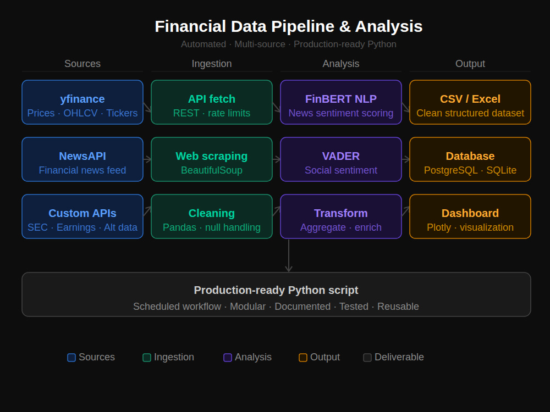Click the blue Sources legend swatch

click(71, 358)
